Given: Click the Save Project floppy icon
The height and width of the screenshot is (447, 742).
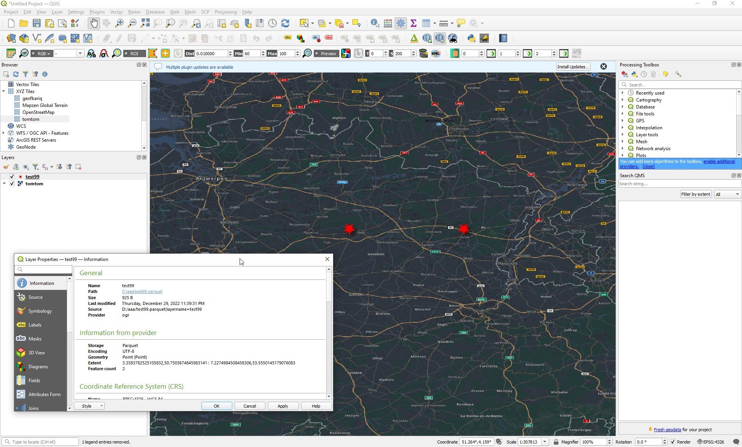Looking at the screenshot, I should [36, 23].
